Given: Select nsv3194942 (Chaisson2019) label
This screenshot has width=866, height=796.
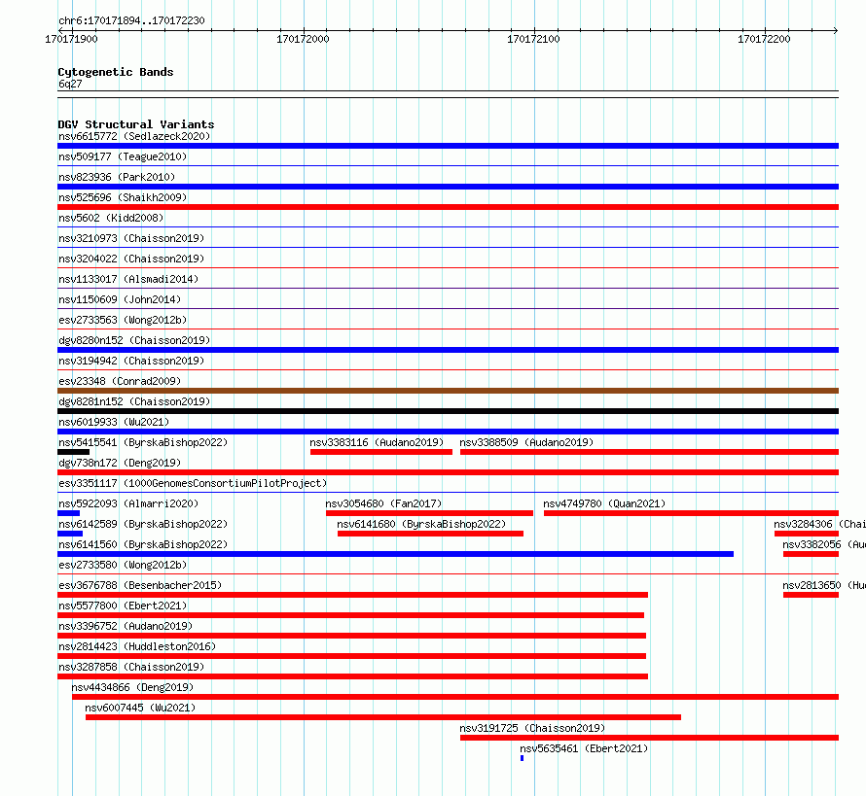Looking at the screenshot, I should (131, 361).
